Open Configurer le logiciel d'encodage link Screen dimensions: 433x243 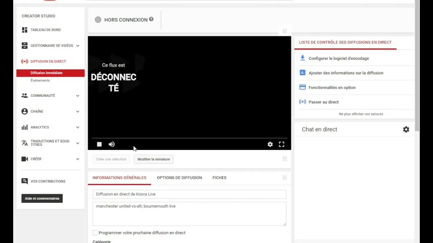point(339,58)
